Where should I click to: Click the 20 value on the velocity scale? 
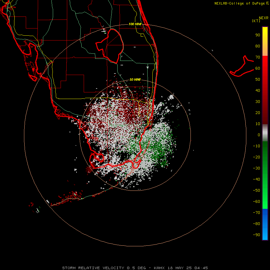point(258,112)
